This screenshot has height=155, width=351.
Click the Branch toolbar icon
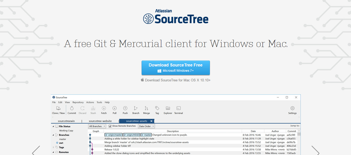pyautogui.click(x=136, y=108)
